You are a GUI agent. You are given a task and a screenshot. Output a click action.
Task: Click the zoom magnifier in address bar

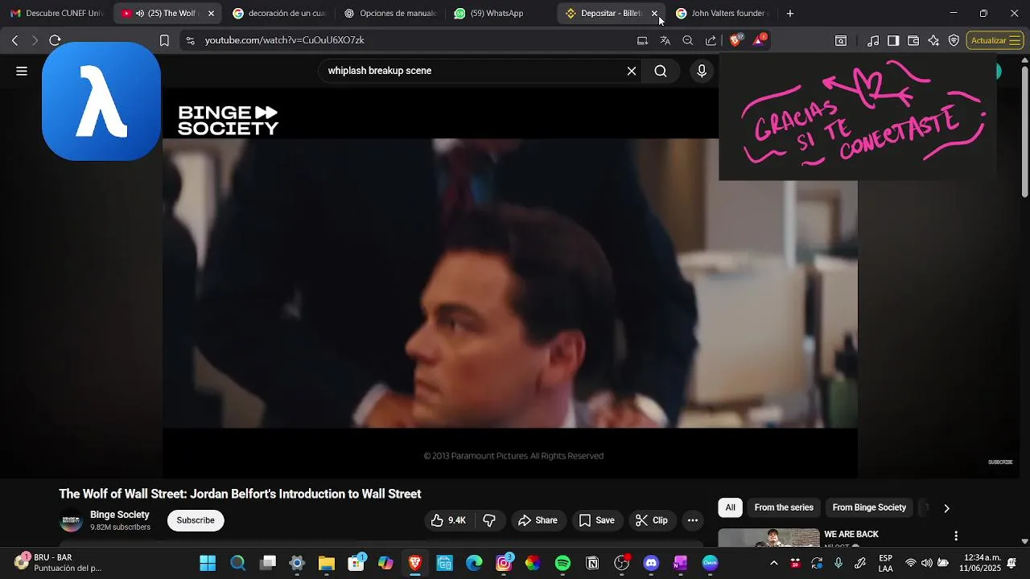coord(688,40)
